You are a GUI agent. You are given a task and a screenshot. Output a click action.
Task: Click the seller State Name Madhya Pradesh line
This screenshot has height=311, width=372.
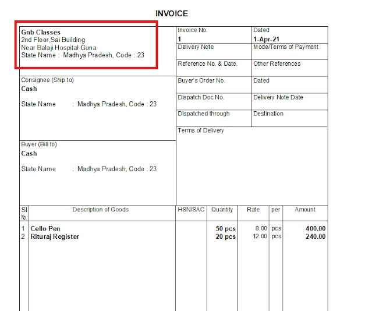(x=83, y=55)
